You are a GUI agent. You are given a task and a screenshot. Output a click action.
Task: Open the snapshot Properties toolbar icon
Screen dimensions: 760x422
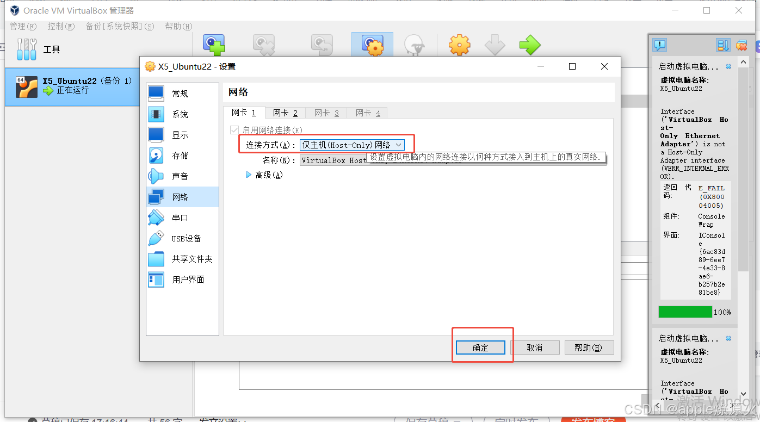coord(372,46)
